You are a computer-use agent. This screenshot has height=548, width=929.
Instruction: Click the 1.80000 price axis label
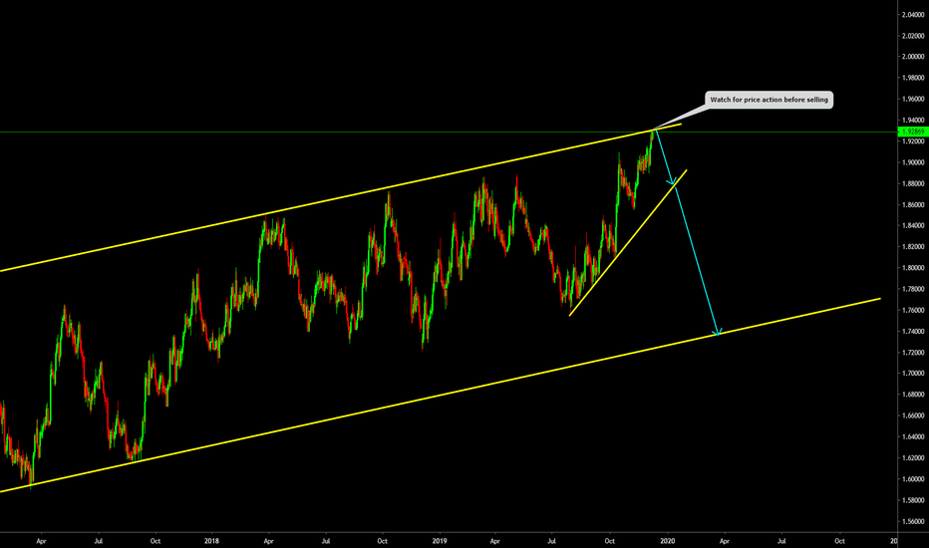(x=913, y=268)
